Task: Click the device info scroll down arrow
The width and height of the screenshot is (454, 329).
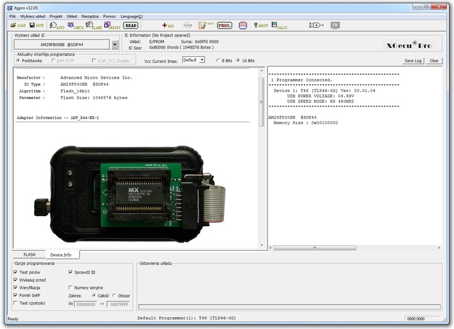Action: click(262, 245)
